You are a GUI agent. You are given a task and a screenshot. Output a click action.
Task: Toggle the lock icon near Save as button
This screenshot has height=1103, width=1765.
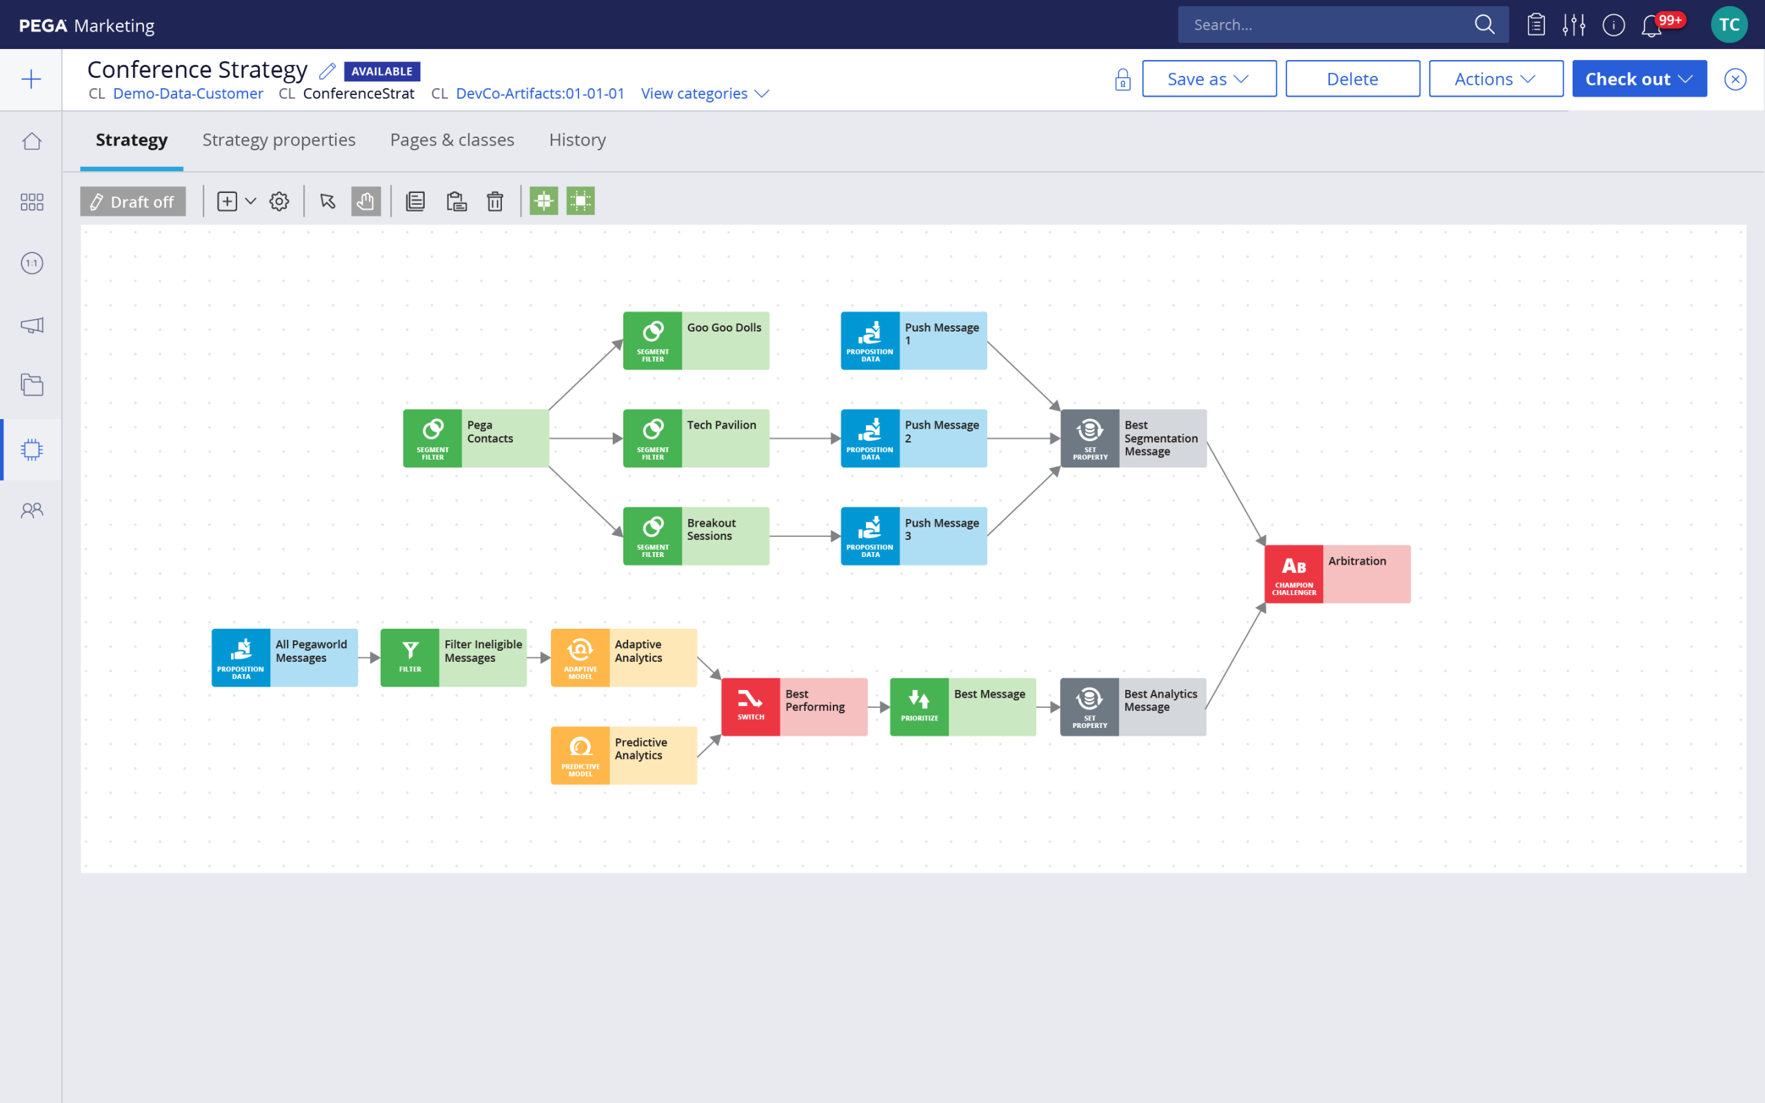(x=1121, y=77)
